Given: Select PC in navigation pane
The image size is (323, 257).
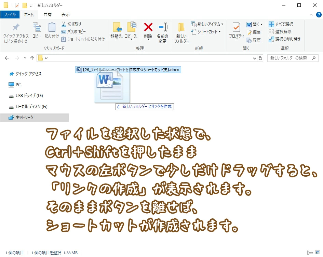Looking at the screenshot, I should tap(14, 85).
